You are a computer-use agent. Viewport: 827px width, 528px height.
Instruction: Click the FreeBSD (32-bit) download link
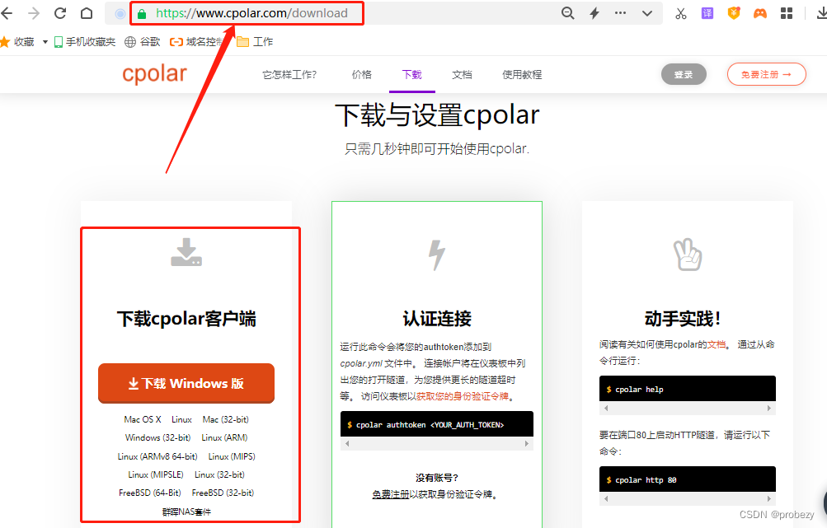point(223,493)
